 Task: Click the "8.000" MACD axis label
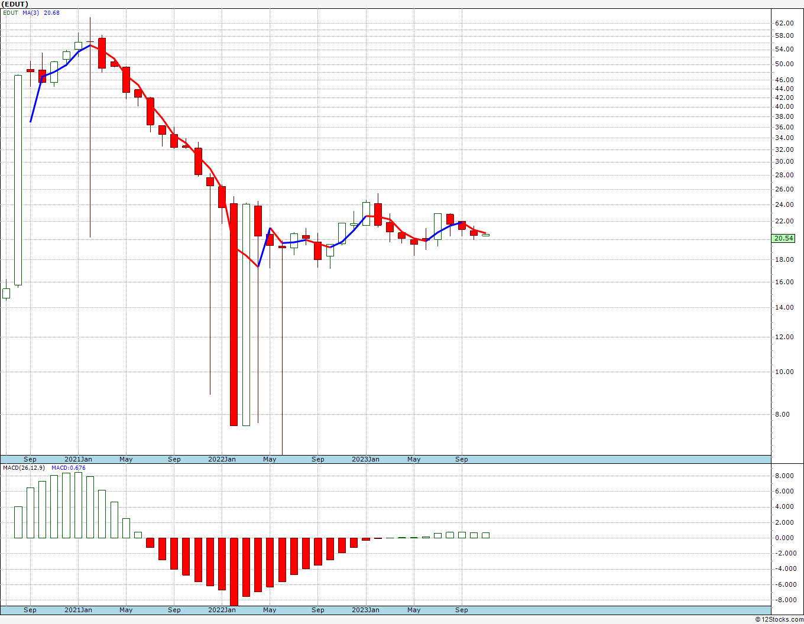coord(784,476)
